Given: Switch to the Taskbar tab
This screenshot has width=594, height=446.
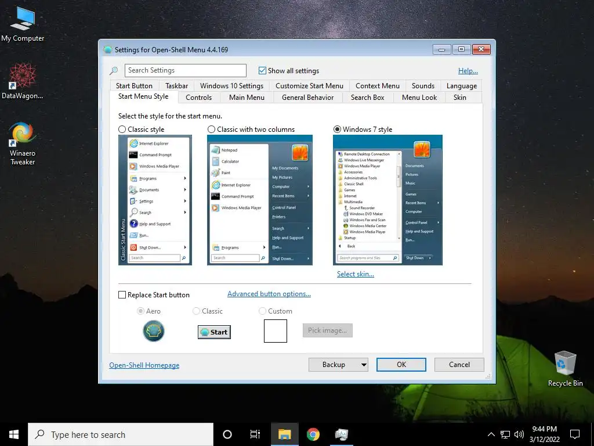Looking at the screenshot, I should [176, 86].
